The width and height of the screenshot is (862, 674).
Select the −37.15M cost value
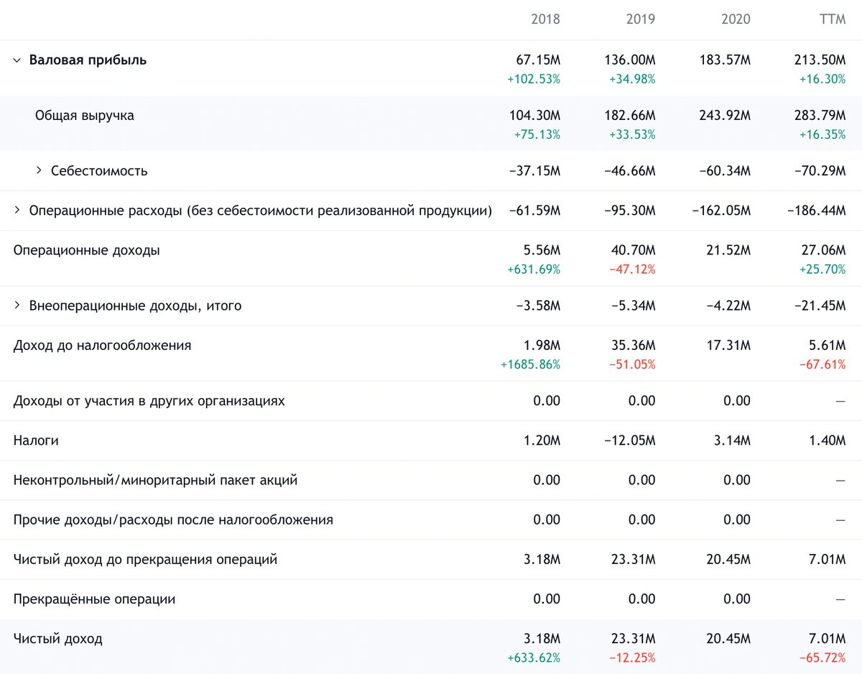click(535, 171)
